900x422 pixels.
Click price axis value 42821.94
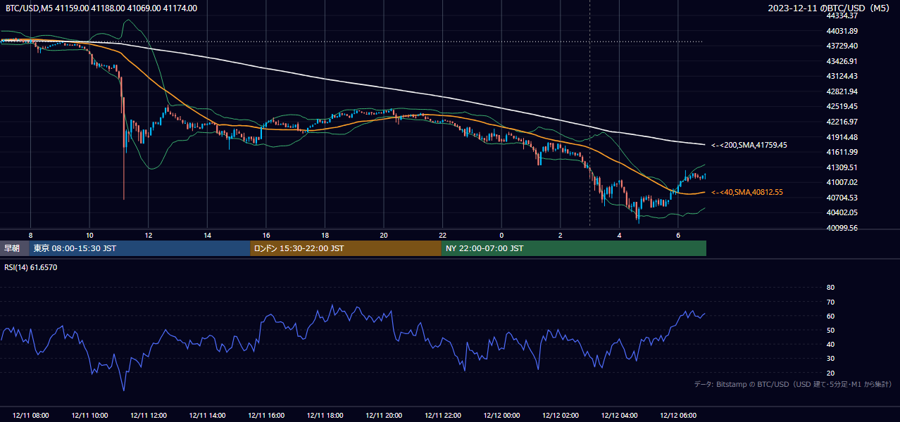tap(842, 91)
